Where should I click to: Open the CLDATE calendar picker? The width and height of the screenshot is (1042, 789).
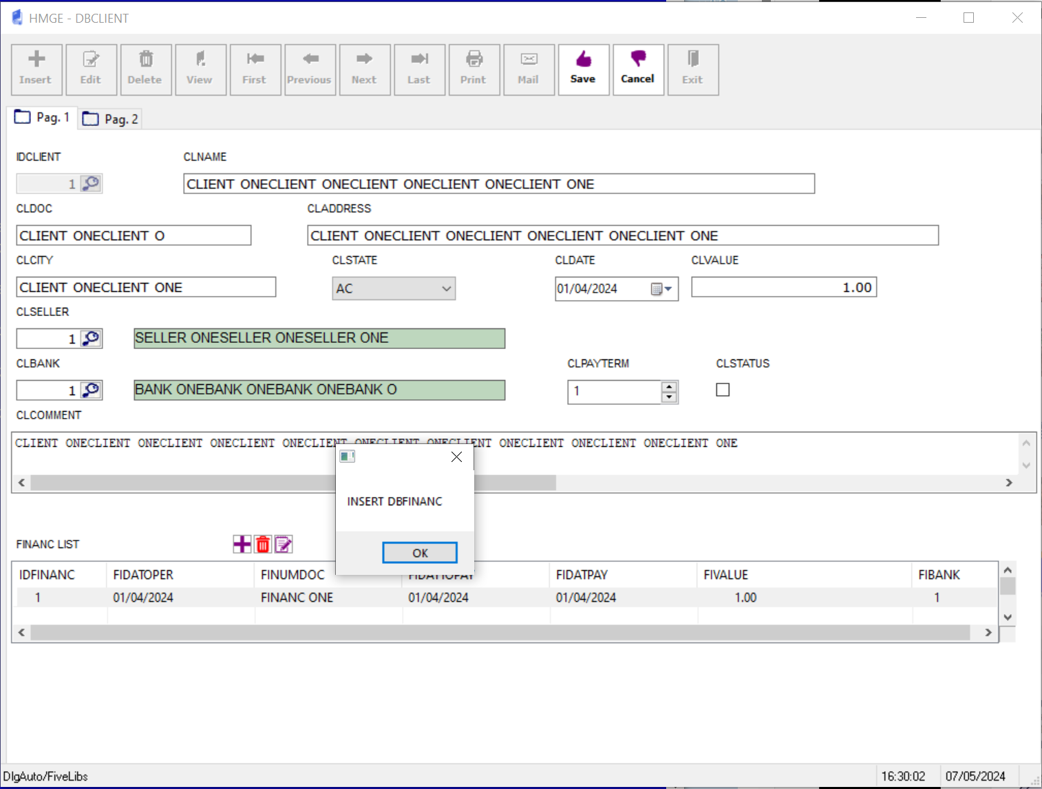662,289
